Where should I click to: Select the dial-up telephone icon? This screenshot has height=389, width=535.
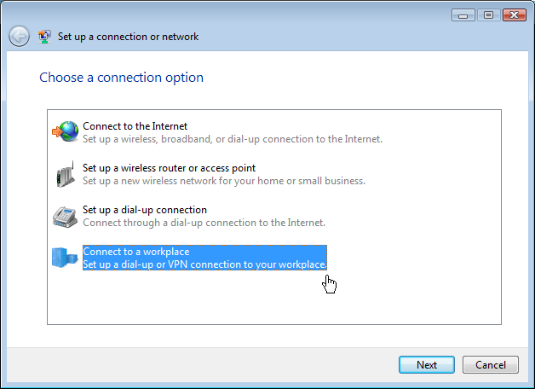pyautogui.click(x=65, y=217)
